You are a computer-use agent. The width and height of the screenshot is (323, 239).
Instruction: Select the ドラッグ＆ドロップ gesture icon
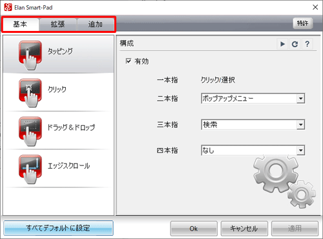pos(30,131)
